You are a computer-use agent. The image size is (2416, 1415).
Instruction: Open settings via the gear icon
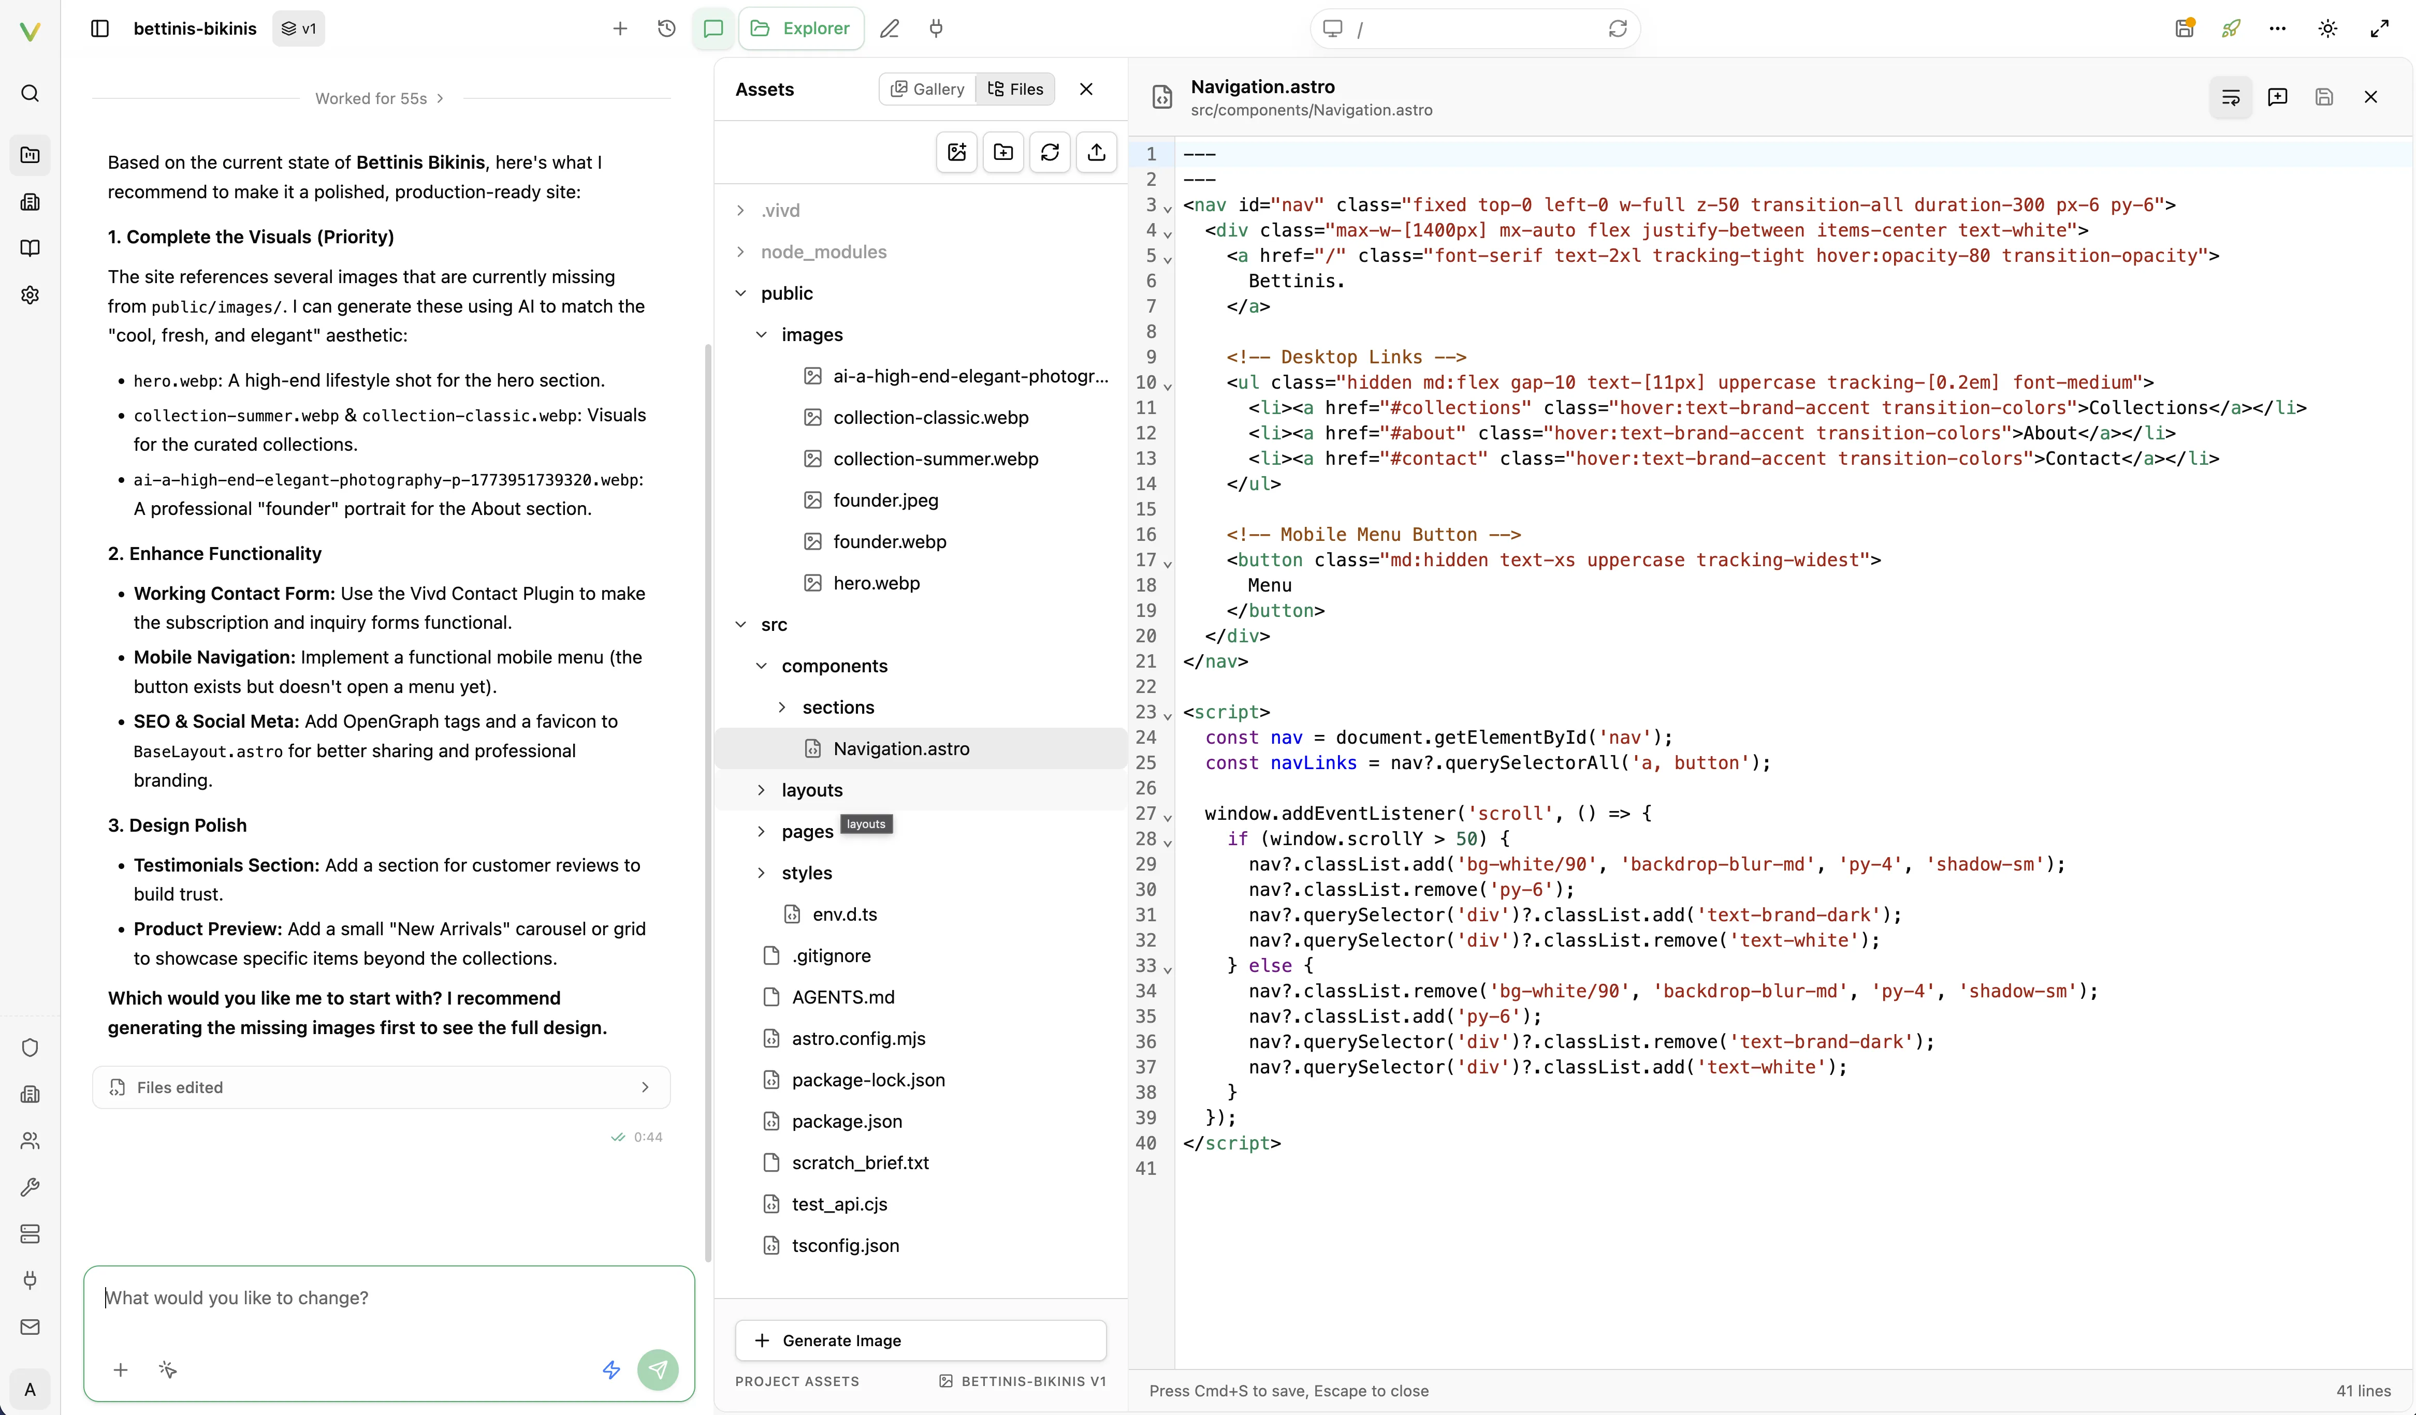[x=30, y=295]
